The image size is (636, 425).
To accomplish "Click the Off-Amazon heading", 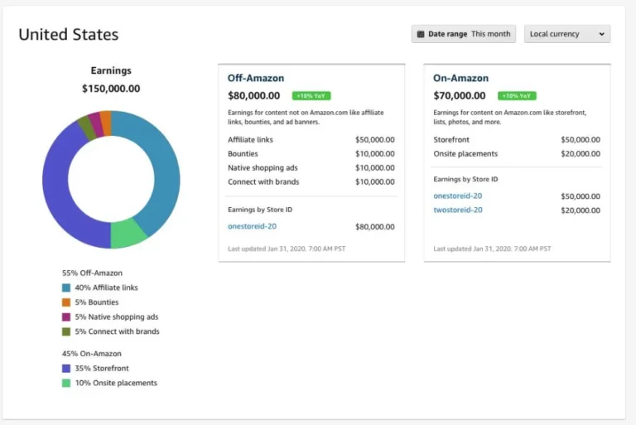I will [x=256, y=78].
